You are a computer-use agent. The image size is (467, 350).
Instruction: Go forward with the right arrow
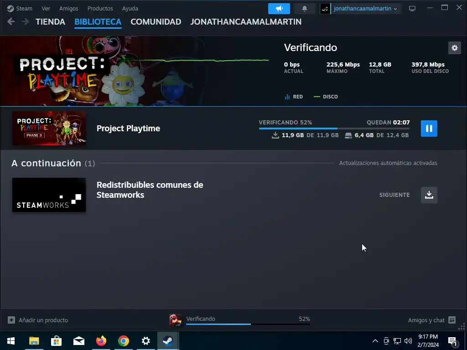[26, 21]
